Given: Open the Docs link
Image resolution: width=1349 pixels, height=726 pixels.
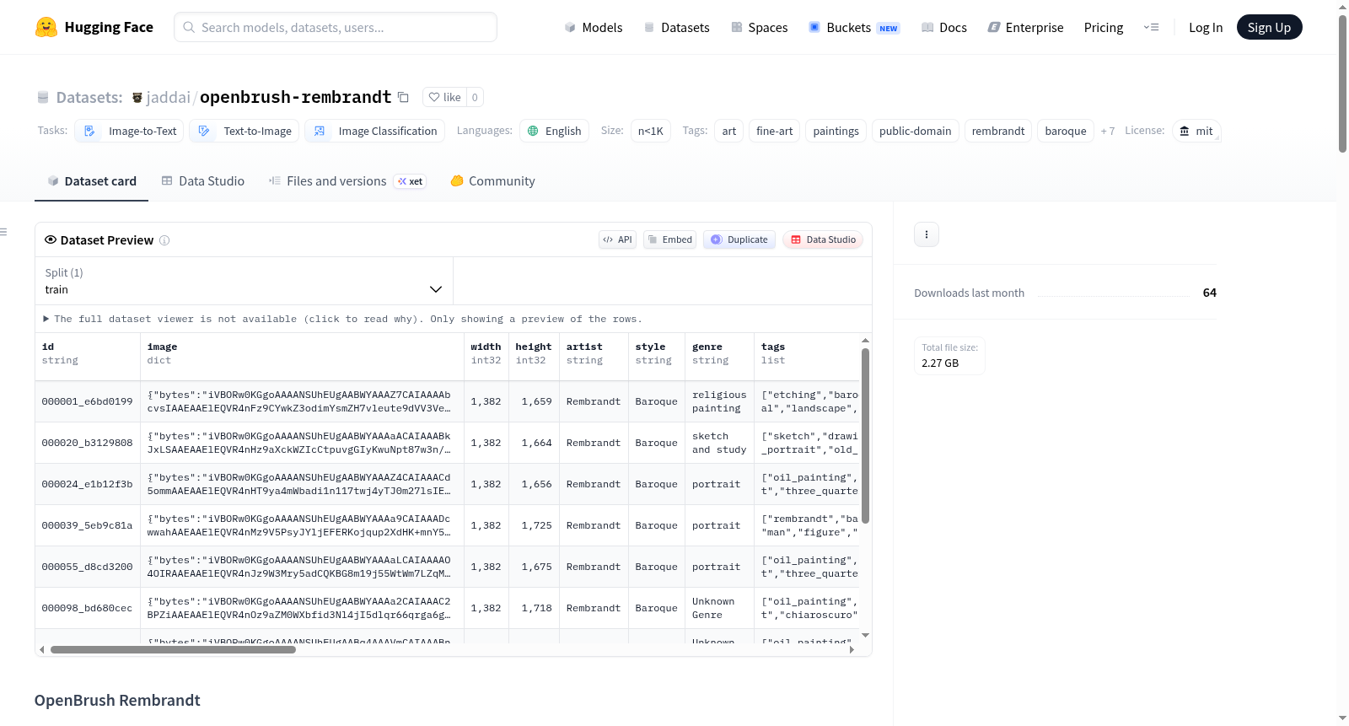Looking at the screenshot, I should coord(944,28).
